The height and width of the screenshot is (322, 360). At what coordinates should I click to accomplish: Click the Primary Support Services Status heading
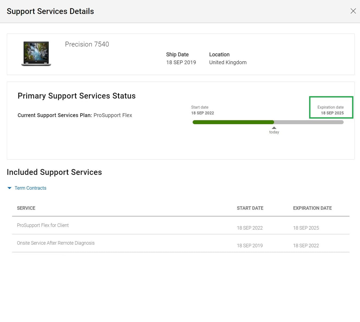click(x=77, y=96)
